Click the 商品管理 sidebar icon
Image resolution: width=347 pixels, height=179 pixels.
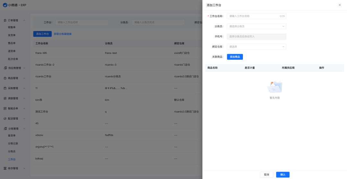pyautogui.click(x=5, y=78)
